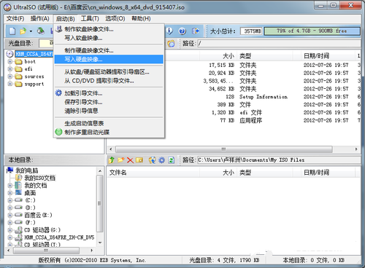Click the Open file folder icon
The height and width of the screenshot is (268, 365).
(x=23, y=31)
